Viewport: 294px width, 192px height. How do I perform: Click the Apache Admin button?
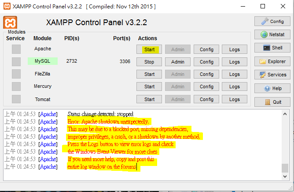[178, 49]
